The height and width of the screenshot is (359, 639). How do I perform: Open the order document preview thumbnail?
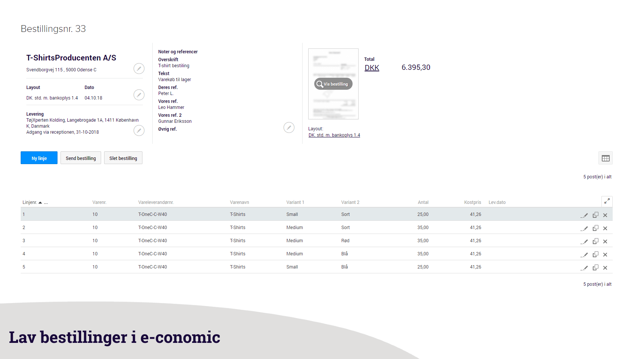333,84
